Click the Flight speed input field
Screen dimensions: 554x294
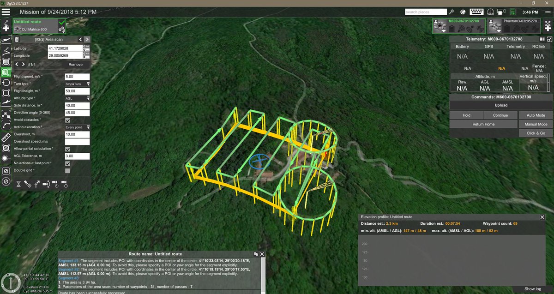pos(77,77)
